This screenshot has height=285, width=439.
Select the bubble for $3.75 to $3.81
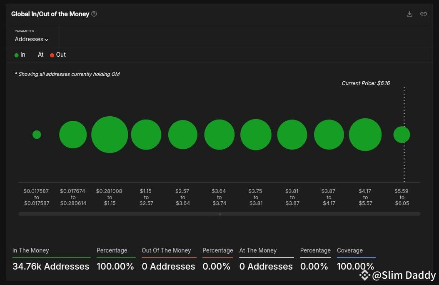[256, 135]
